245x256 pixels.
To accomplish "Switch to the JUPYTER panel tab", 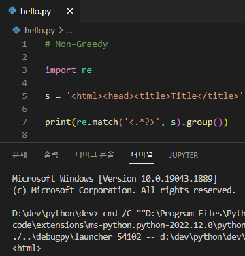I will click(x=184, y=155).
